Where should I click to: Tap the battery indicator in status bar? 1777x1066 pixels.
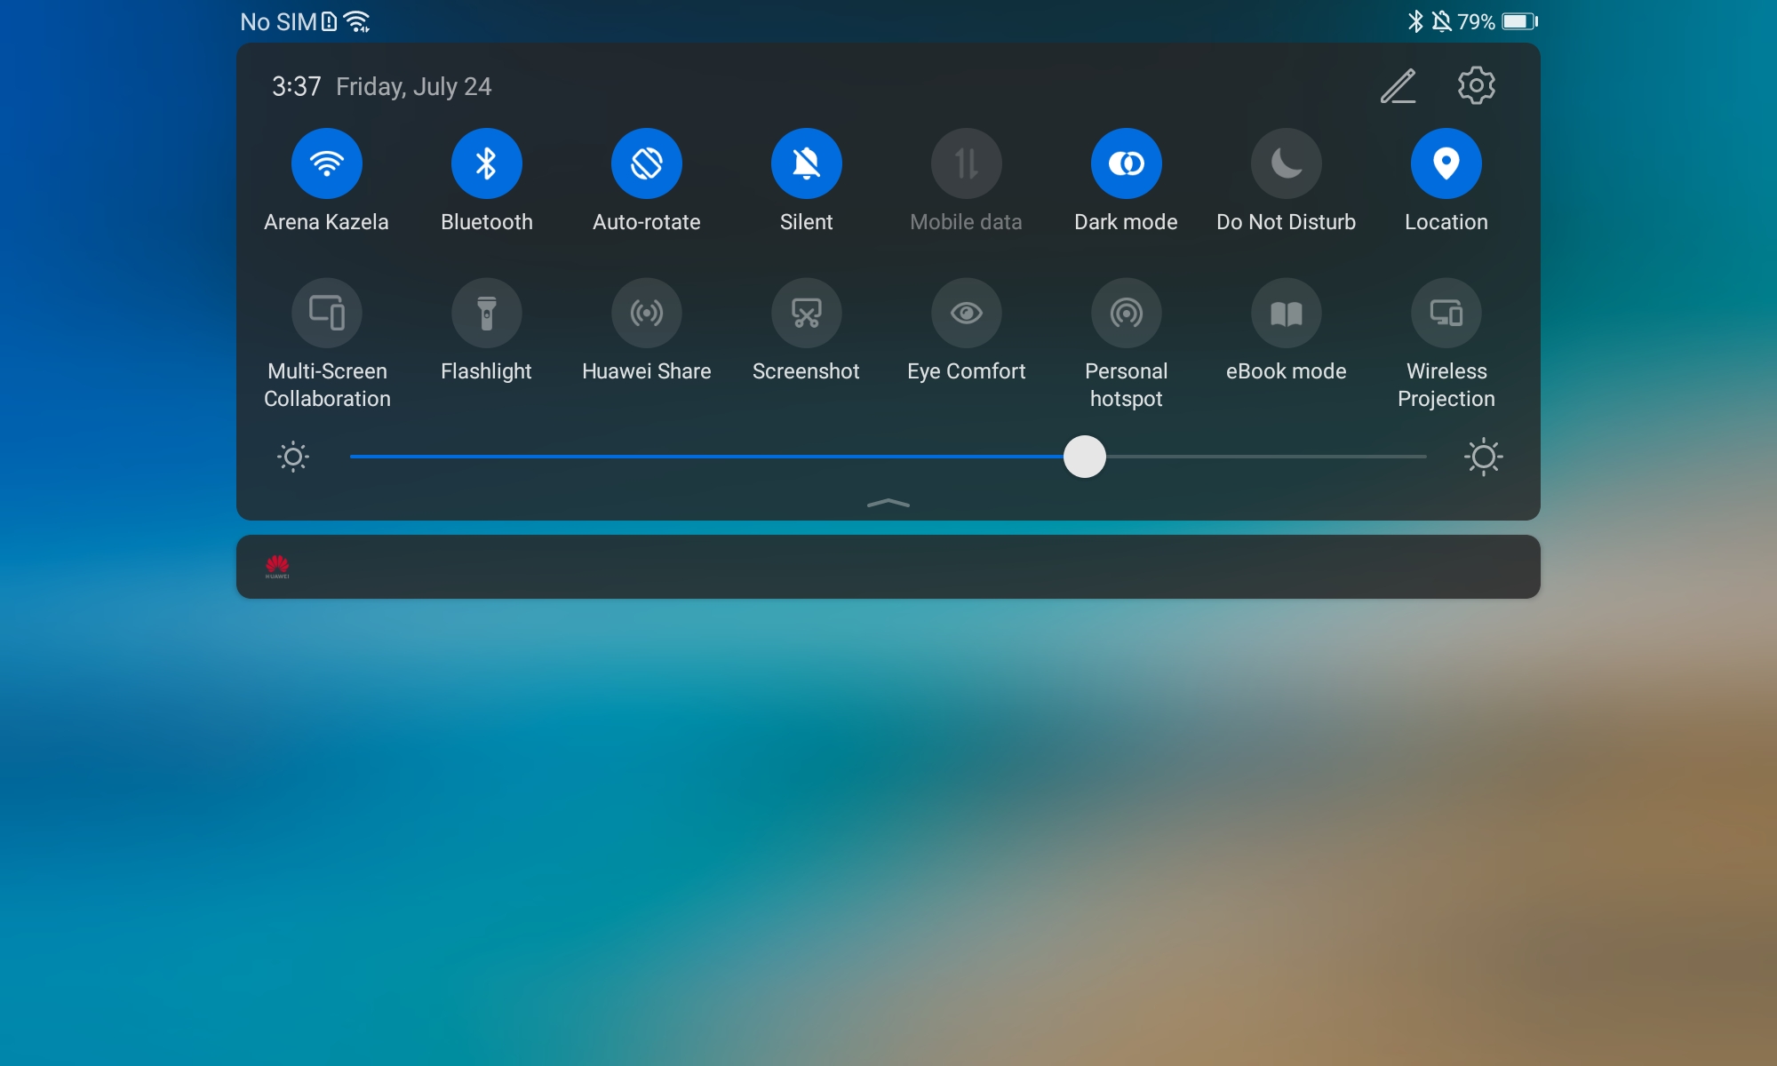tap(1515, 20)
